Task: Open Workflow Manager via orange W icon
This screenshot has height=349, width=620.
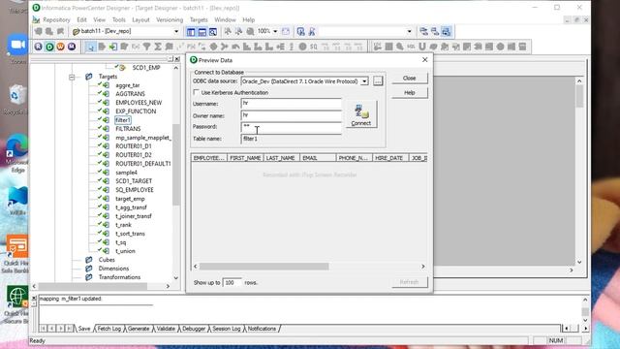Action: coord(60,47)
